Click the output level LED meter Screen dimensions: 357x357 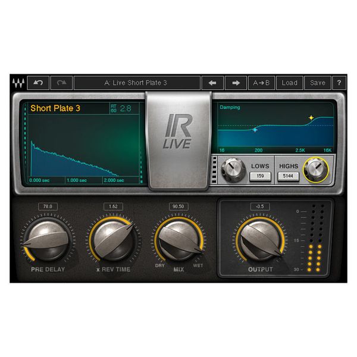pyautogui.click(x=315, y=238)
